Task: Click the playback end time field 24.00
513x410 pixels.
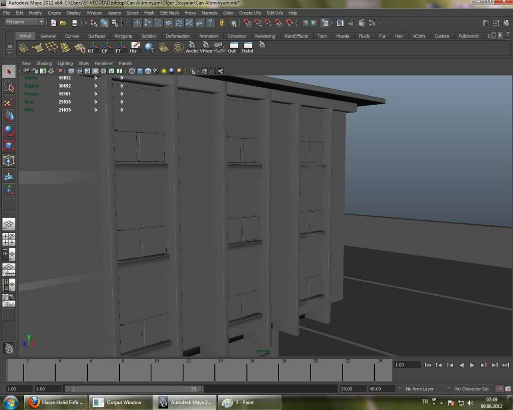Action: coord(352,389)
